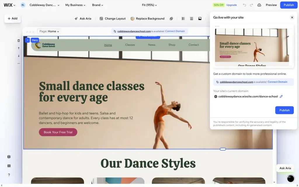Screen dimensions: 299x187
Task: Open the section more options ellipsis
Action: pos(19,63)
